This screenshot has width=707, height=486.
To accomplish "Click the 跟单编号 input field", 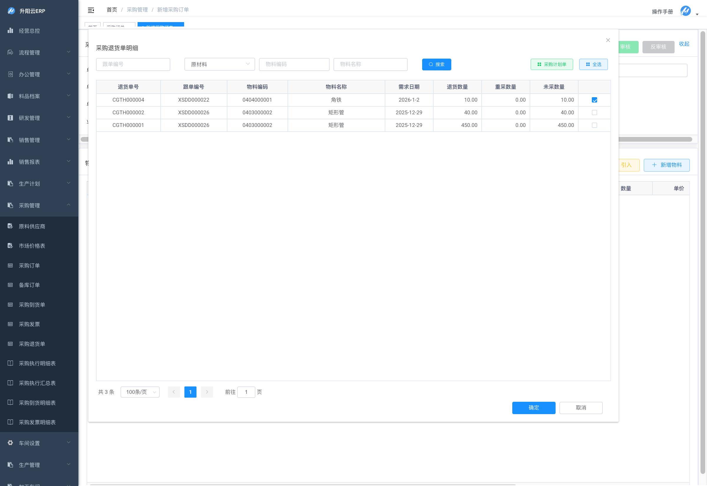I will pyautogui.click(x=133, y=64).
